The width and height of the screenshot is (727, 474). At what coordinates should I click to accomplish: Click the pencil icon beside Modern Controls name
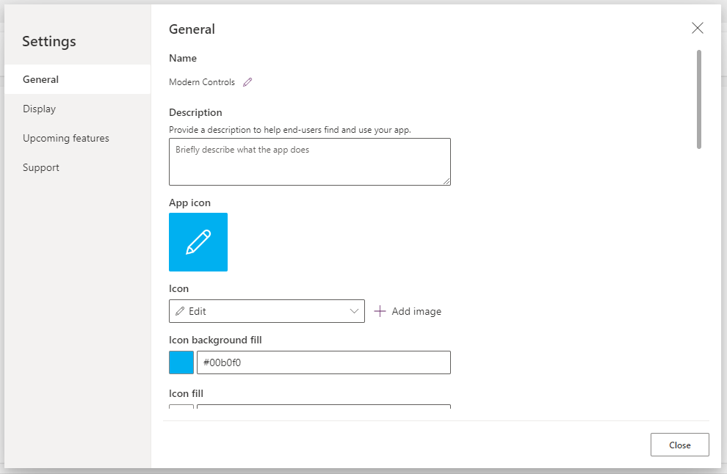click(247, 82)
